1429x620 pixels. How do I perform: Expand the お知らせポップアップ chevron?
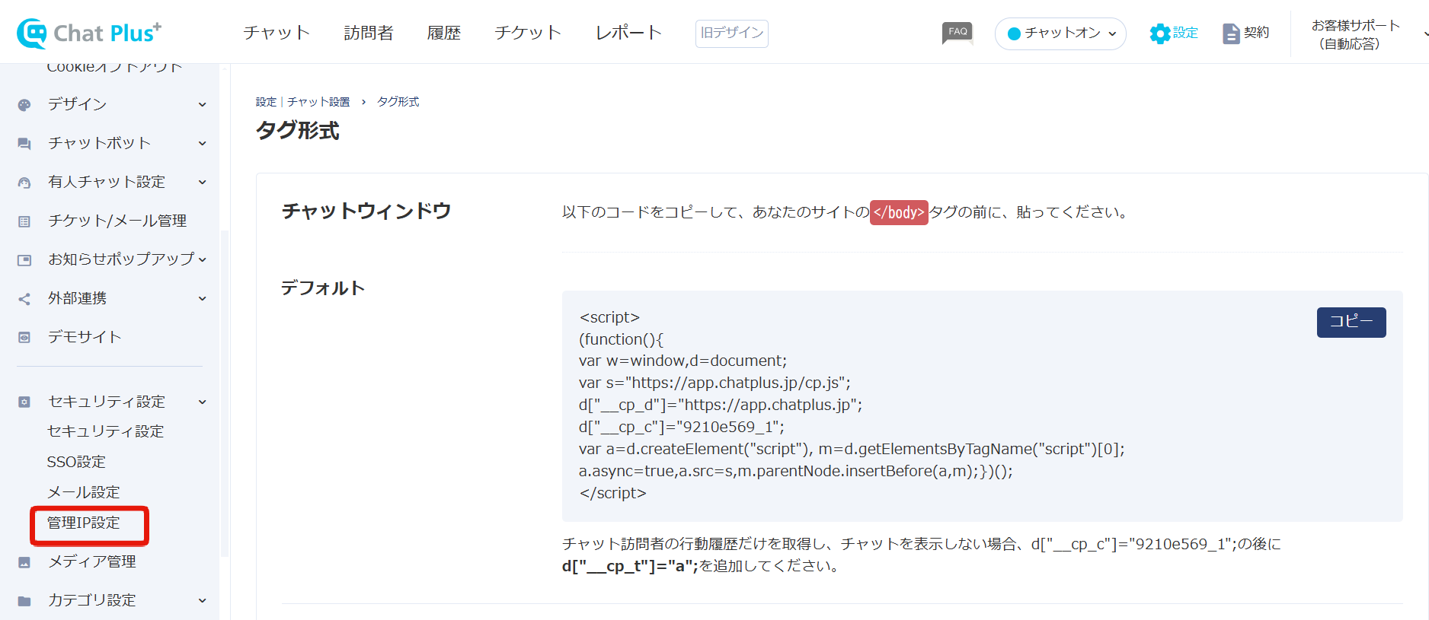click(x=203, y=259)
